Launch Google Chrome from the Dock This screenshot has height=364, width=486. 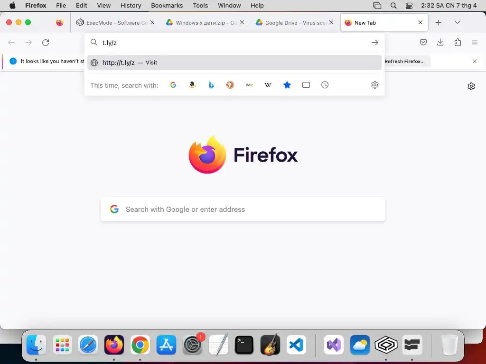tap(140, 345)
